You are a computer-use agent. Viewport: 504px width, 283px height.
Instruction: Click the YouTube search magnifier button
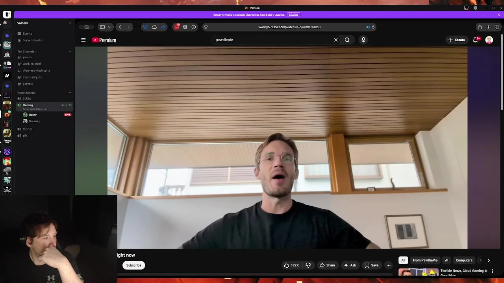[x=347, y=40]
